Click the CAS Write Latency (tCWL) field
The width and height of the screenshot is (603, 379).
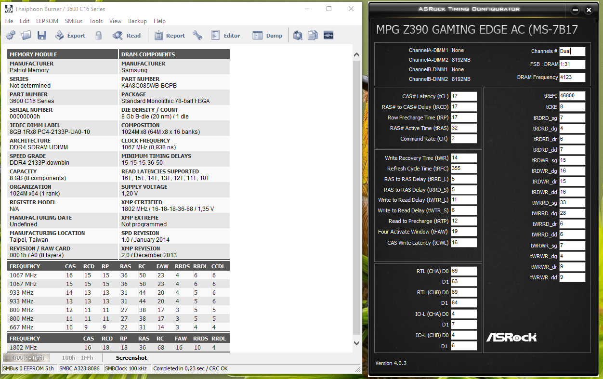click(x=464, y=243)
